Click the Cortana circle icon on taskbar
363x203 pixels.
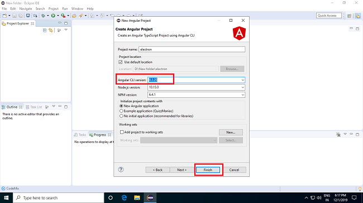pos(111,197)
